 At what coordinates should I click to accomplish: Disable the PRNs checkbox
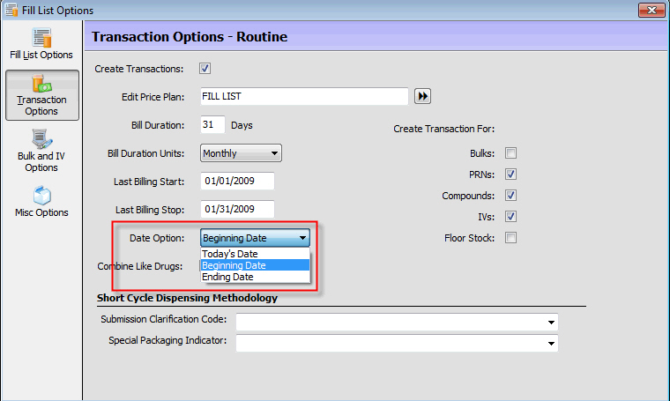coord(510,175)
